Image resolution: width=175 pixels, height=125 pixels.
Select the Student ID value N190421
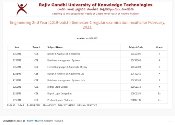(x=94, y=38)
